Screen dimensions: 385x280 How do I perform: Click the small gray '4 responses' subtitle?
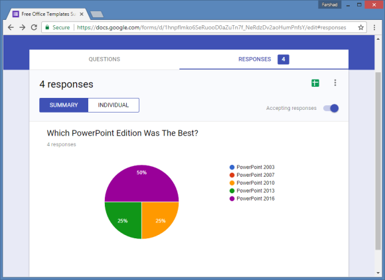click(61, 144)
